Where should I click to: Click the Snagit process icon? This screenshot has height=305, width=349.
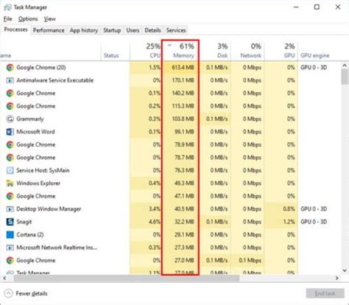coord(10,222)
